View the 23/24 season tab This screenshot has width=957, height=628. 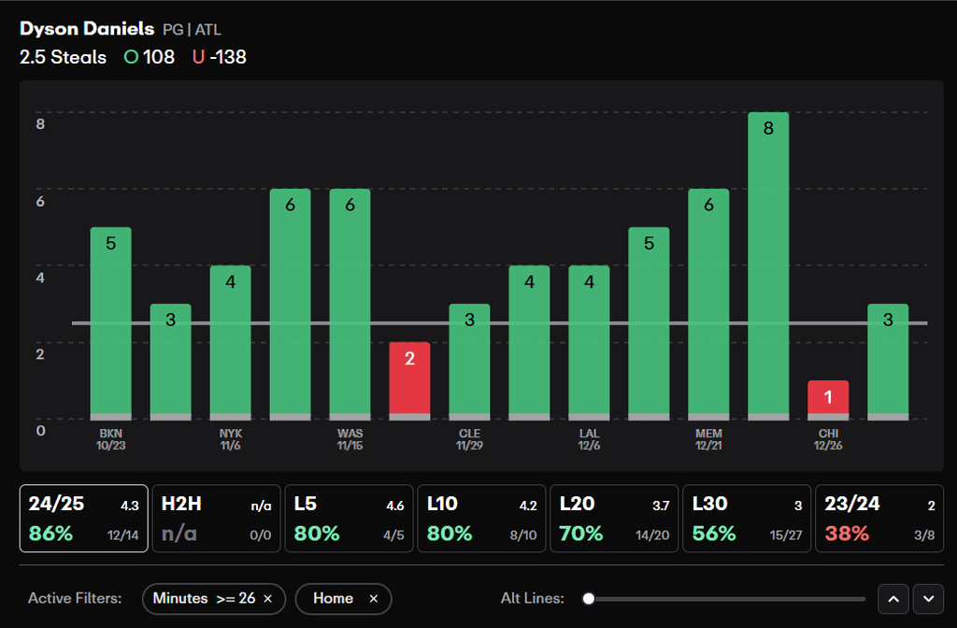coord(879,518)
